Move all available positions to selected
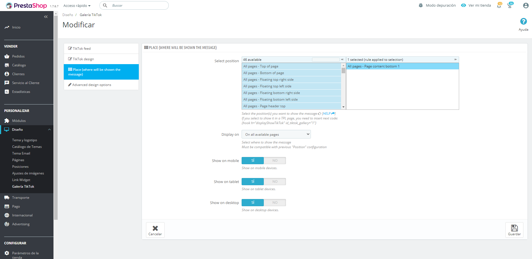This screenshot has height=259, width=532. pyautogui.click(x=342, y=59)
